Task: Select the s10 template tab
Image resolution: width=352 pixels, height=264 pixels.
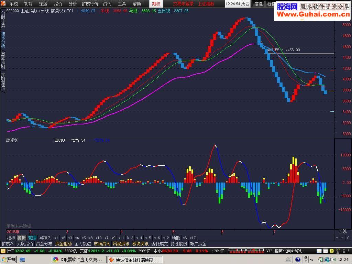Action: [x=99, y=238]
